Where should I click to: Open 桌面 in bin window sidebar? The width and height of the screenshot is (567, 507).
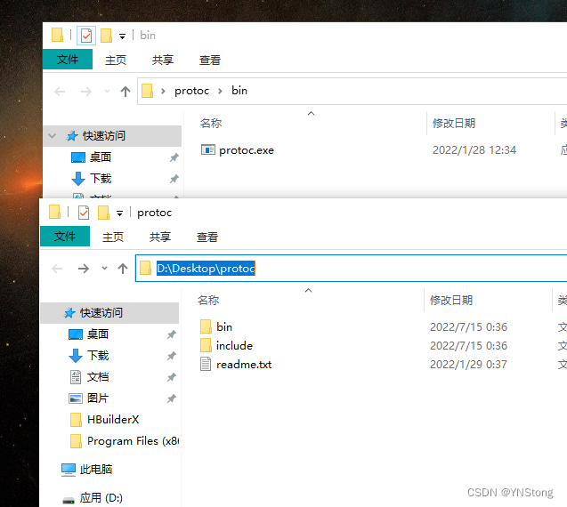(x=101, y=157)
